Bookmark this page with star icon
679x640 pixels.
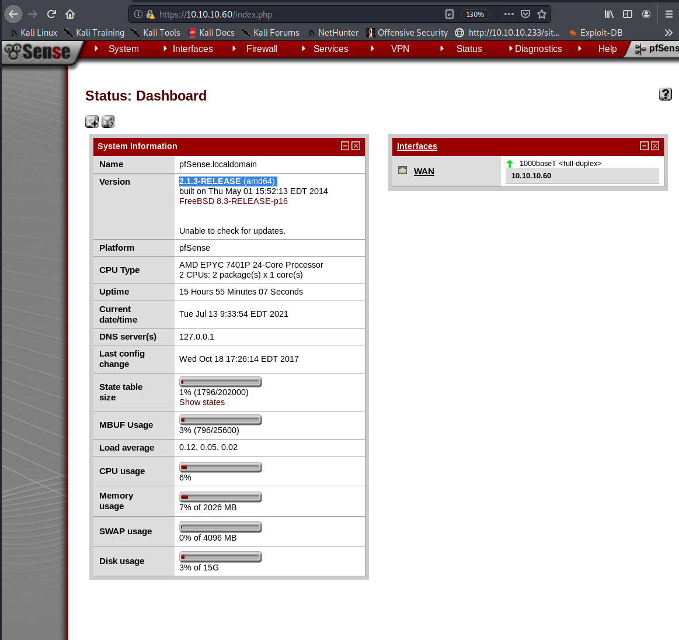coord(542,14)
